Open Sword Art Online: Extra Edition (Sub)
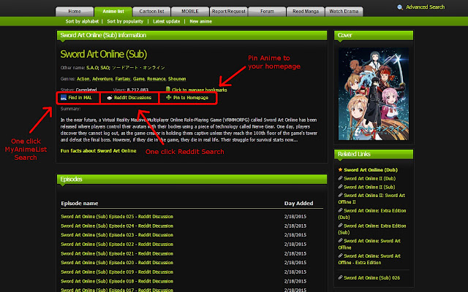Viewport: 468px width, 292px height. pos(372,228)
